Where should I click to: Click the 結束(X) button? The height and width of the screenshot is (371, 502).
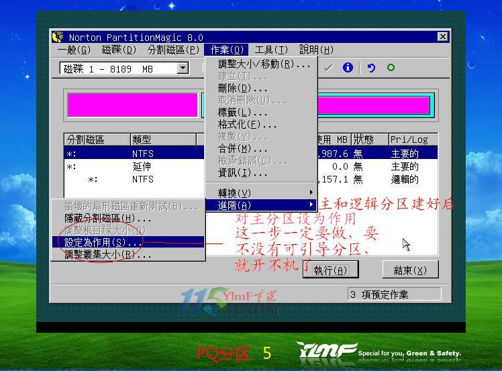click(x=410, y=270)
